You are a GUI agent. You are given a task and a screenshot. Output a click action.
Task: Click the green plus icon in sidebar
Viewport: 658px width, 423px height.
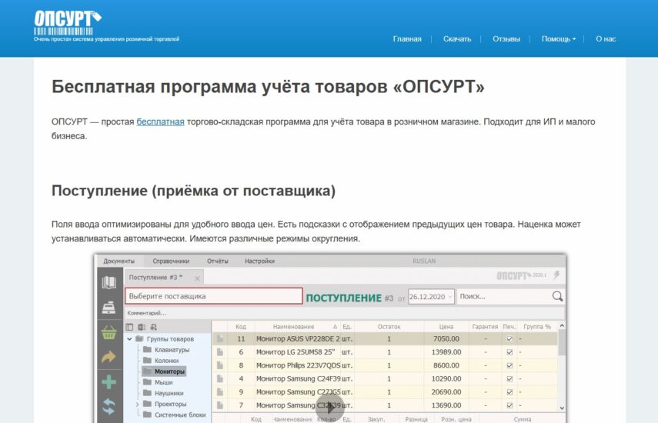coord(109,382)
